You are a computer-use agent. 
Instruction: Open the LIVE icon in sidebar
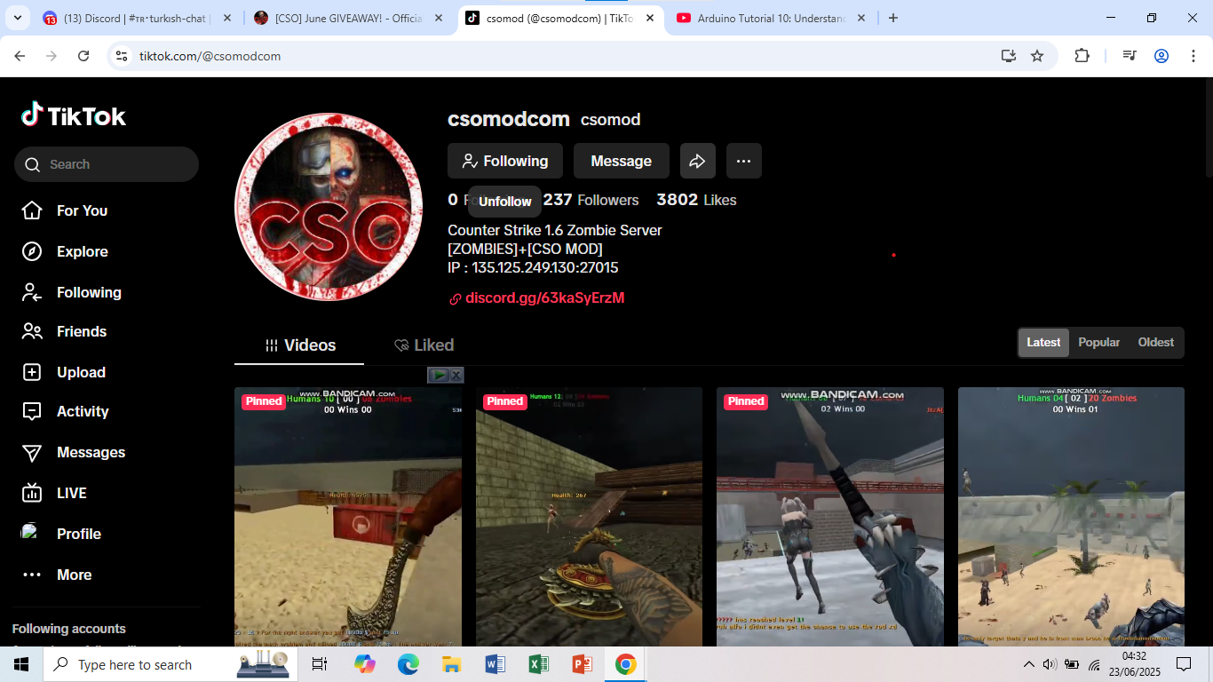32,493
